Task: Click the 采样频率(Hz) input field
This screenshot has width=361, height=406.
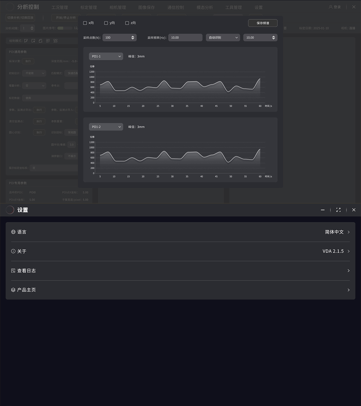Action: pyautogui.click(x=185, y=38)
